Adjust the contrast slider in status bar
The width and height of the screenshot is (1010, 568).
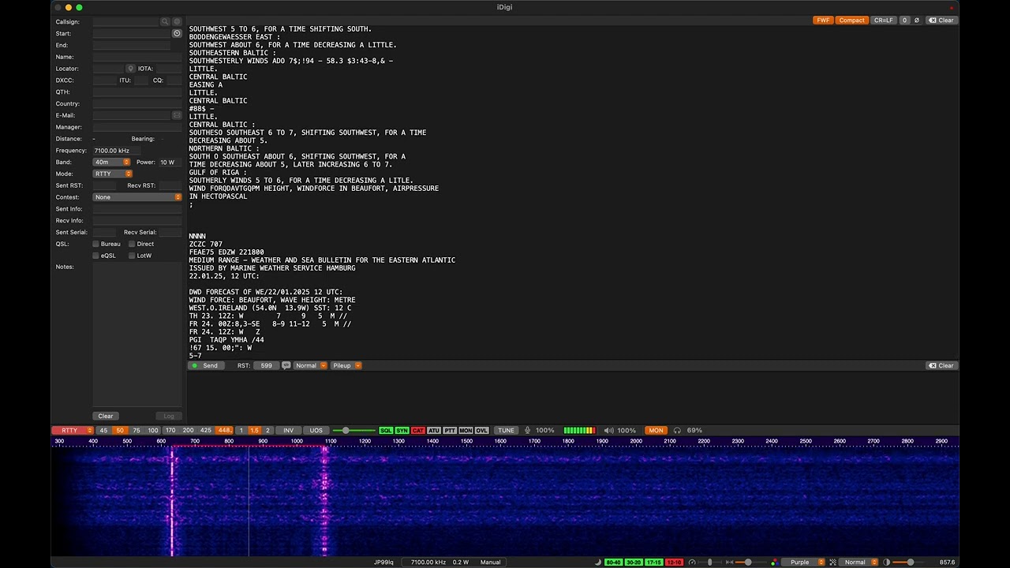(911, 562)
